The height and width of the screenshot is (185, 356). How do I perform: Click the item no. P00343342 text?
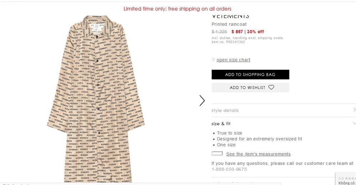[228, 42]
